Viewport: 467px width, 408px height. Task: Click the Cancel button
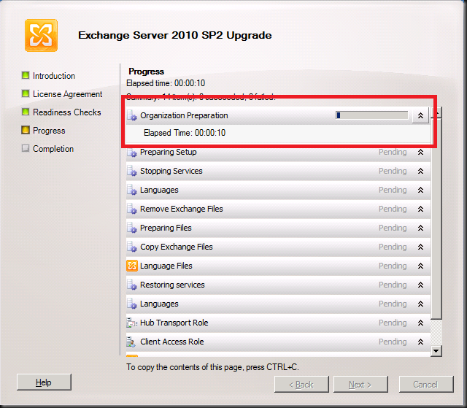pyautogui.click(x=426, y=385)
